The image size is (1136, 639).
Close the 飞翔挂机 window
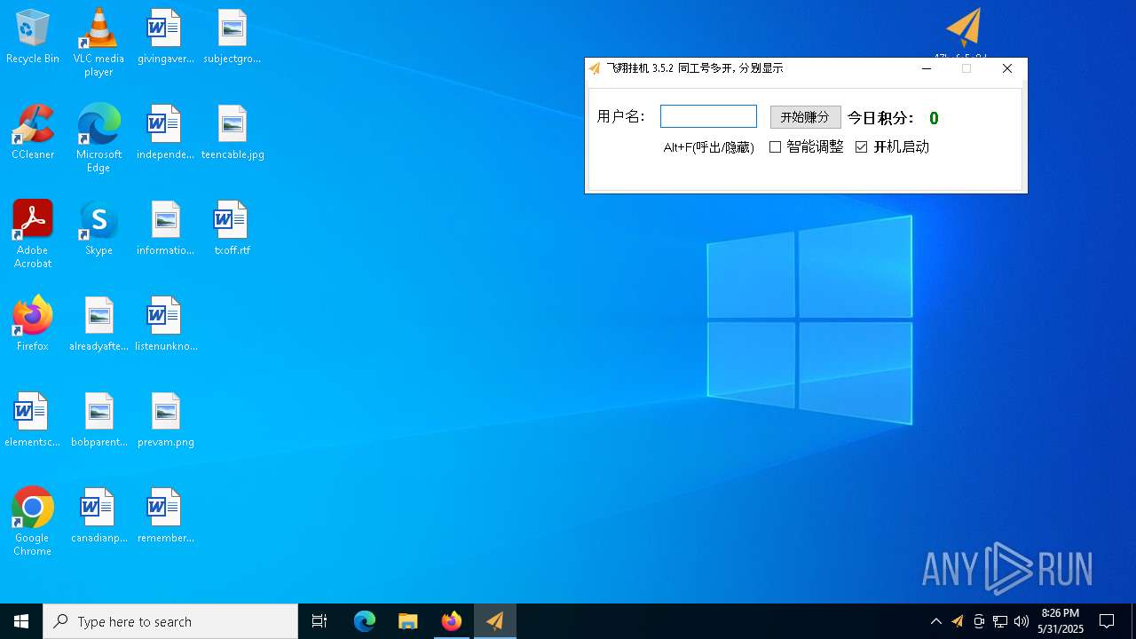(x=1006, y=68)
